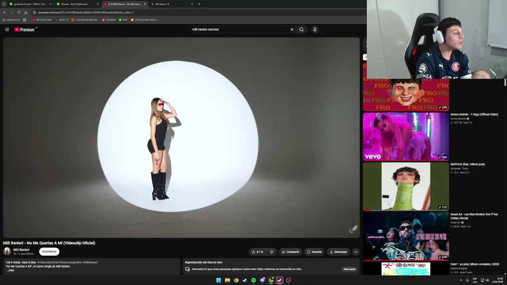Open chat replay with Abrir panel
507x285 pixels.
pyautogui.click(x=349, y=269)
